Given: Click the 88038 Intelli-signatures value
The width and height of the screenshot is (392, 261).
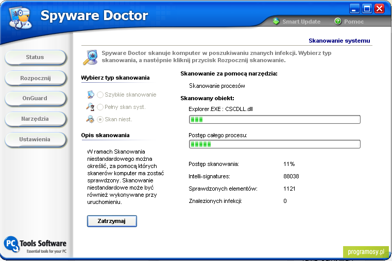Looking at the screenshot, I should coord(291,176).
